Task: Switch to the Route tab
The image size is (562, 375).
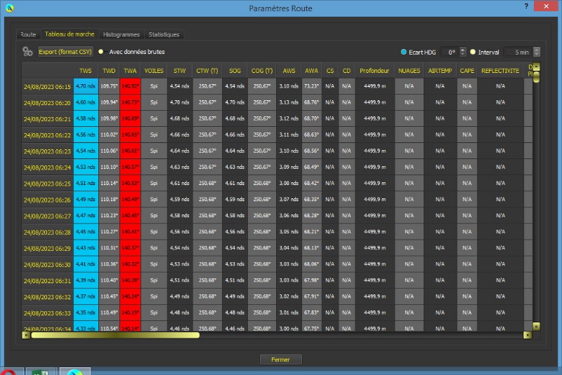Action: [x=28, y=34]
